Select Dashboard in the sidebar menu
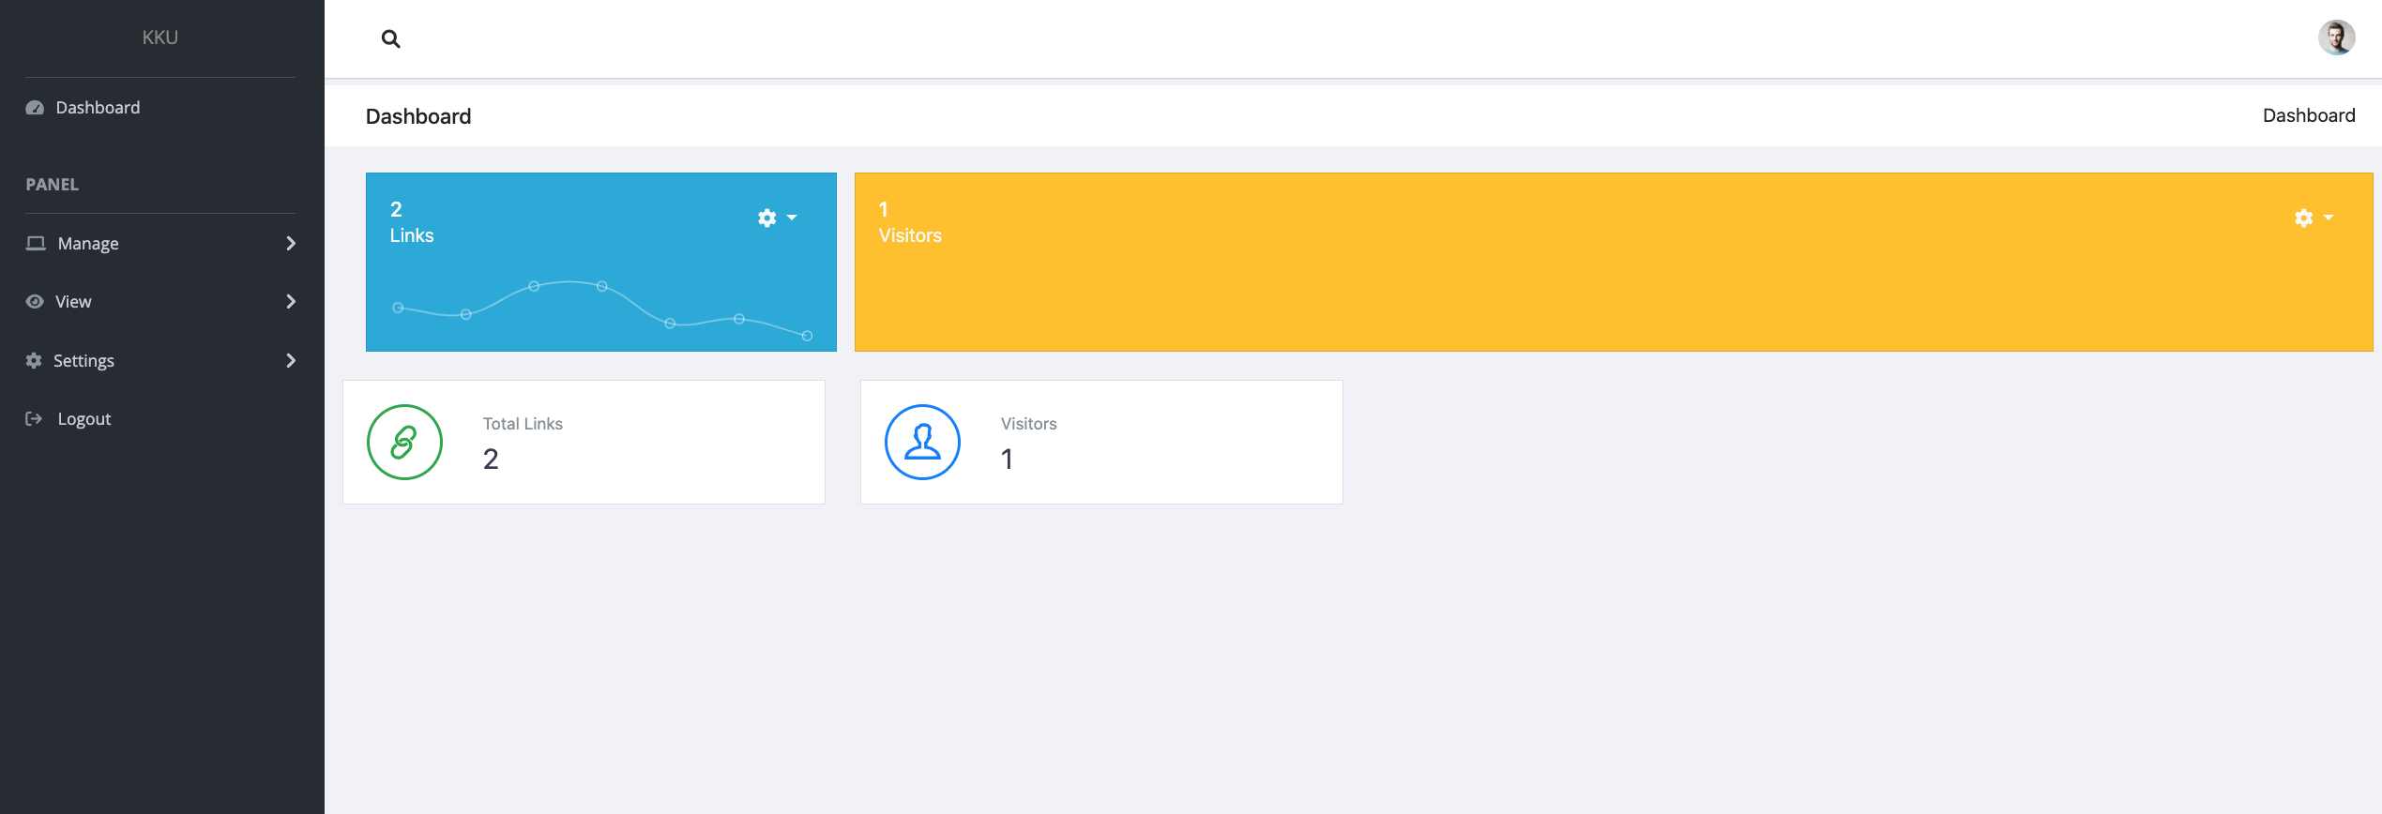This screenshot has height=814, width=2382. 98,108
